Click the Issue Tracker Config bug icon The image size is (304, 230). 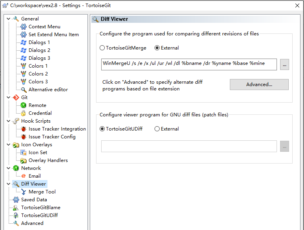24,137
